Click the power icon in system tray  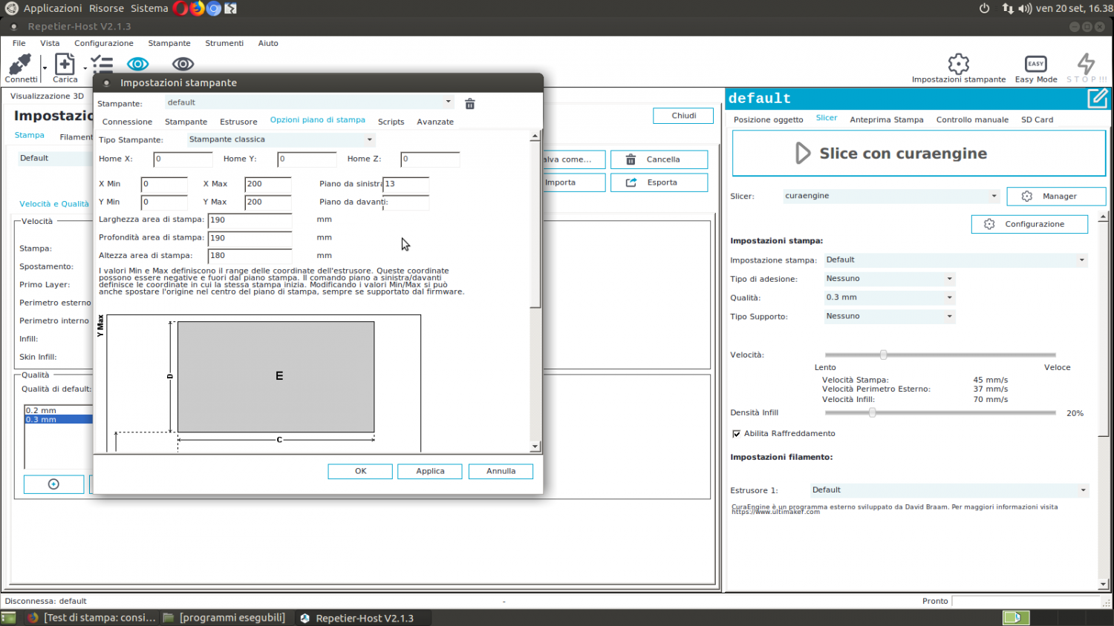tap(984, 8)
